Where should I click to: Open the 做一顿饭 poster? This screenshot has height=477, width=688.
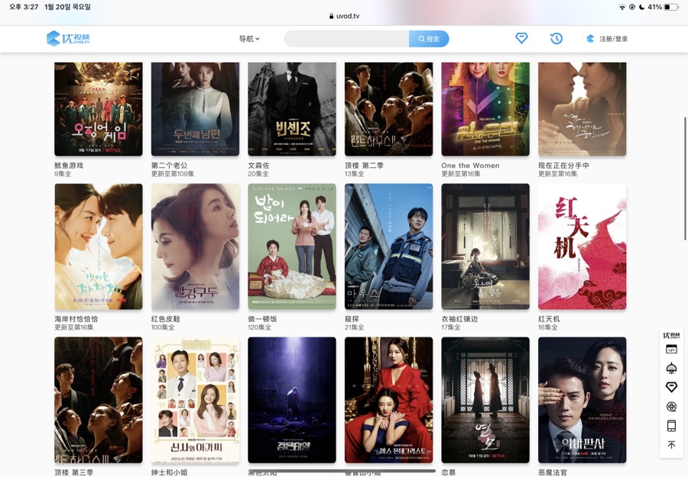[292, 247]
